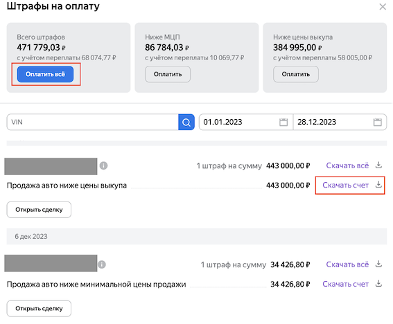This screenshot has width=393, height=324.
Task: Click the end date field 28.12.2023
Action: (340, 122)
